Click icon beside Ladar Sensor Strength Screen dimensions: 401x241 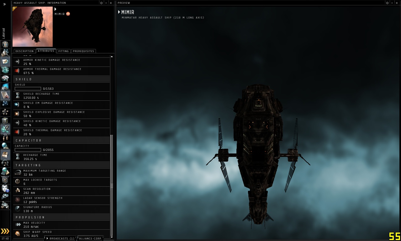pos(18,200)
